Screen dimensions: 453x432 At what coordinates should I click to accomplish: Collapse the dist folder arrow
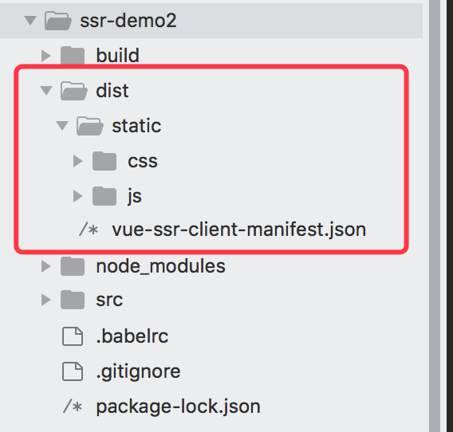46,90
